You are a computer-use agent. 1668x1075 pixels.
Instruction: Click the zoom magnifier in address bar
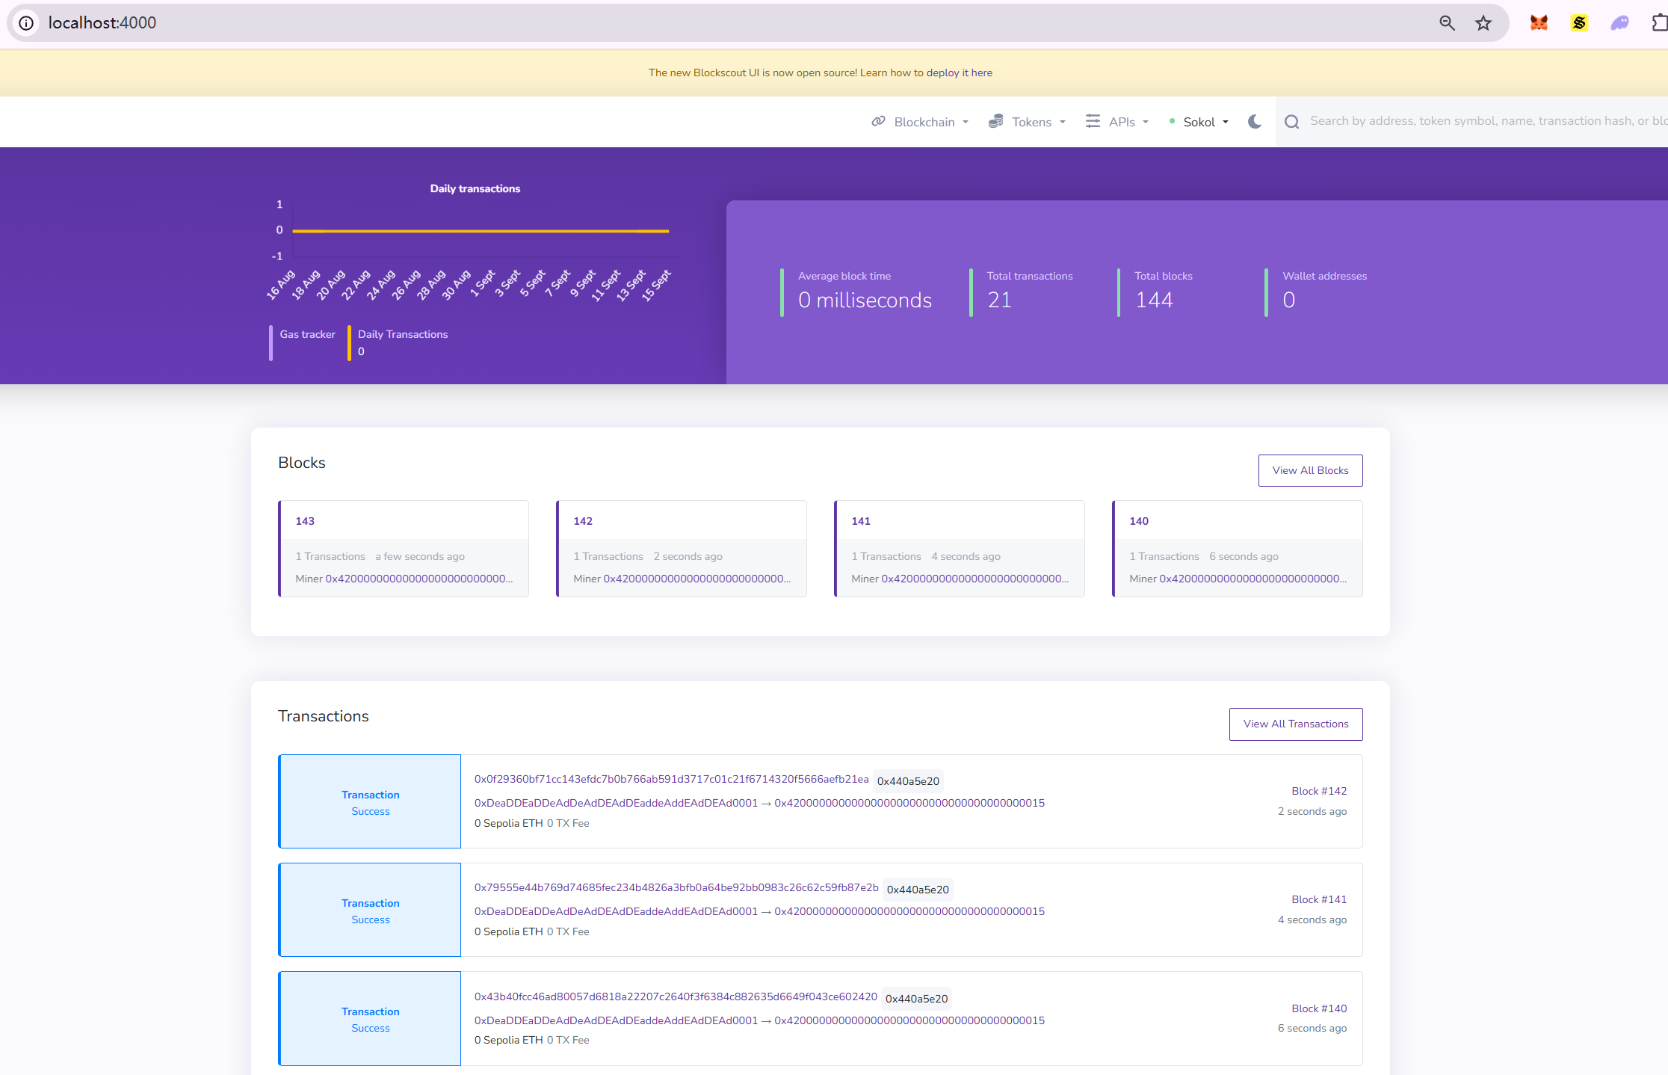pos(1447,23)
